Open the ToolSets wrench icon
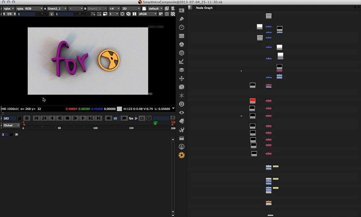This screenshot has width=361, height=217. click(x=182, y=130)
